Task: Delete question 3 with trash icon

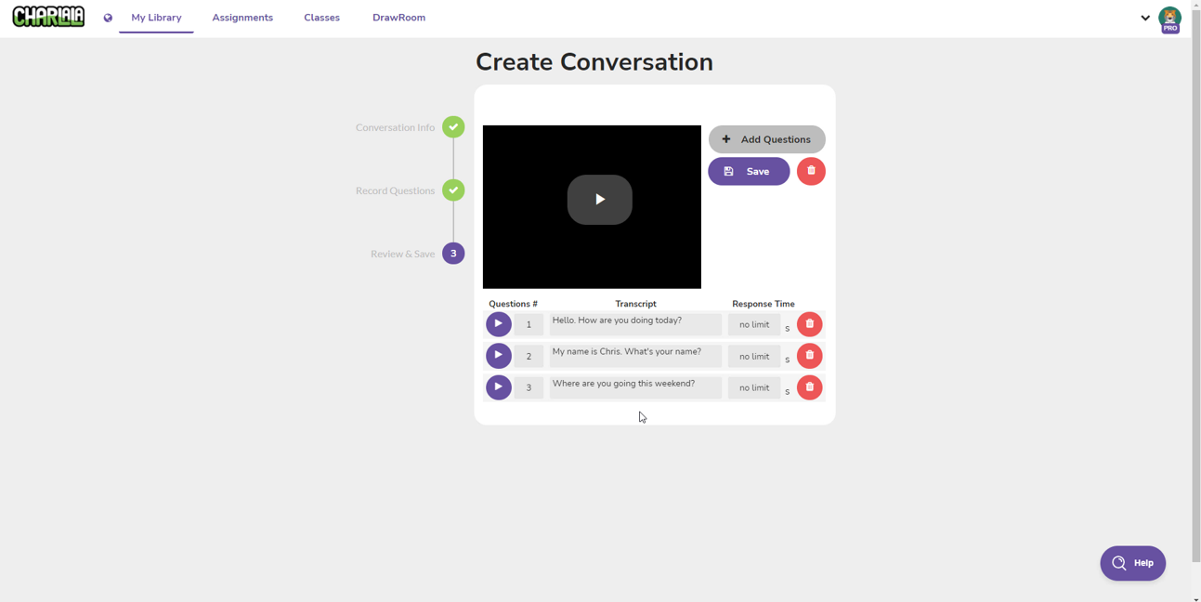Action: [x=810, y=387]
